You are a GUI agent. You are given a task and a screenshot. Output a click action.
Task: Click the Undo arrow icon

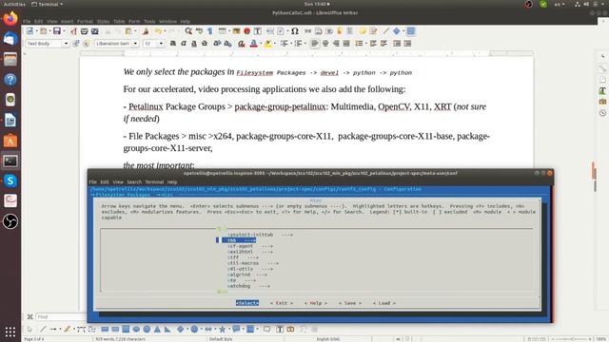pyautogui.click(x=158, y=31)
